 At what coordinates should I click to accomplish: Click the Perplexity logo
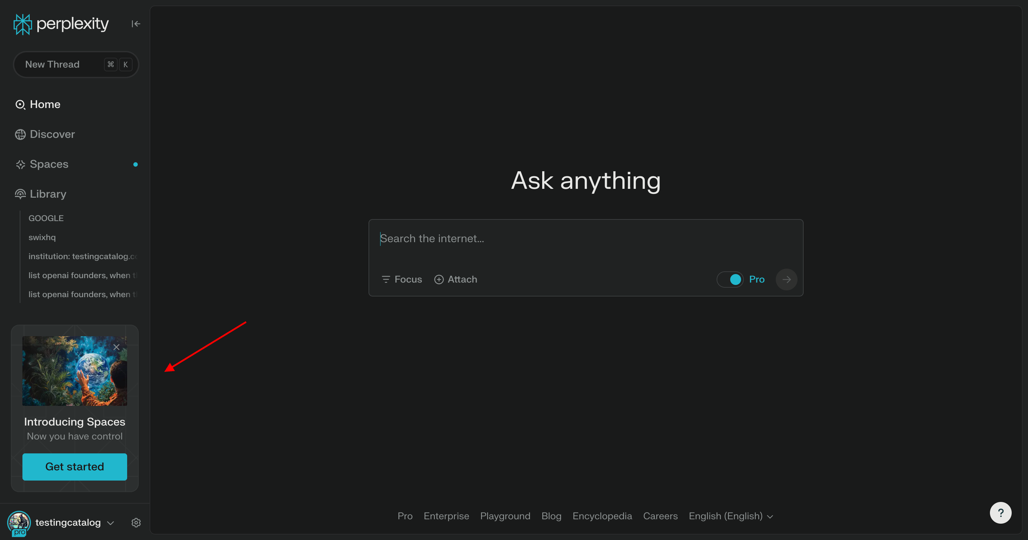(60, 24)
